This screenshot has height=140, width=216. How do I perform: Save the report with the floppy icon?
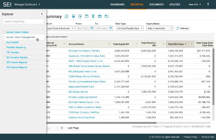[x=87, y=16]
